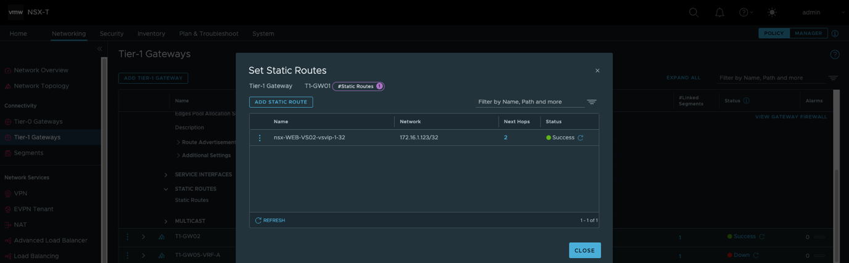Click the CLOSE button

[x=584, y=251]
